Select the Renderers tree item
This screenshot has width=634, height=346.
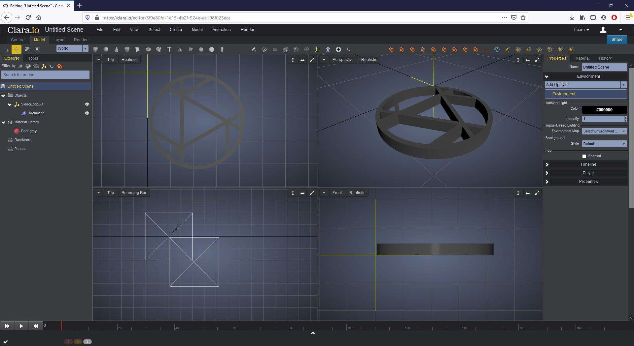[23, 140]
